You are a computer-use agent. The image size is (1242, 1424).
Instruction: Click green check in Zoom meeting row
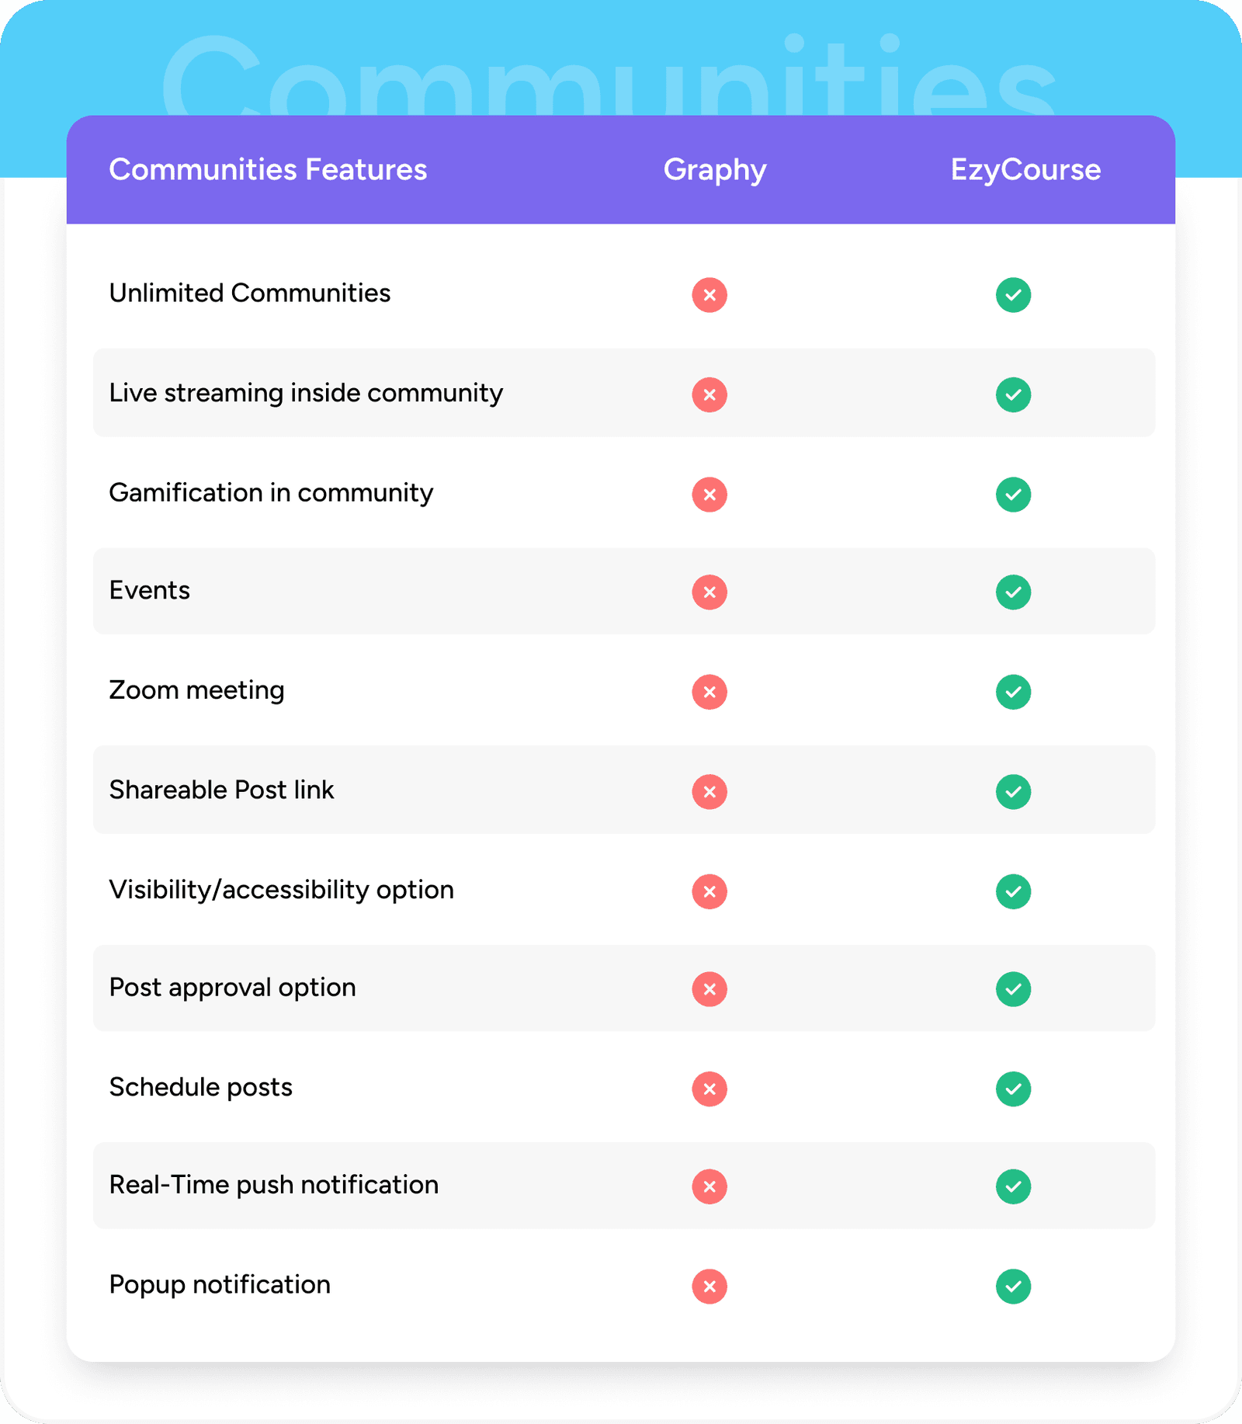[x=1013, y=692]
